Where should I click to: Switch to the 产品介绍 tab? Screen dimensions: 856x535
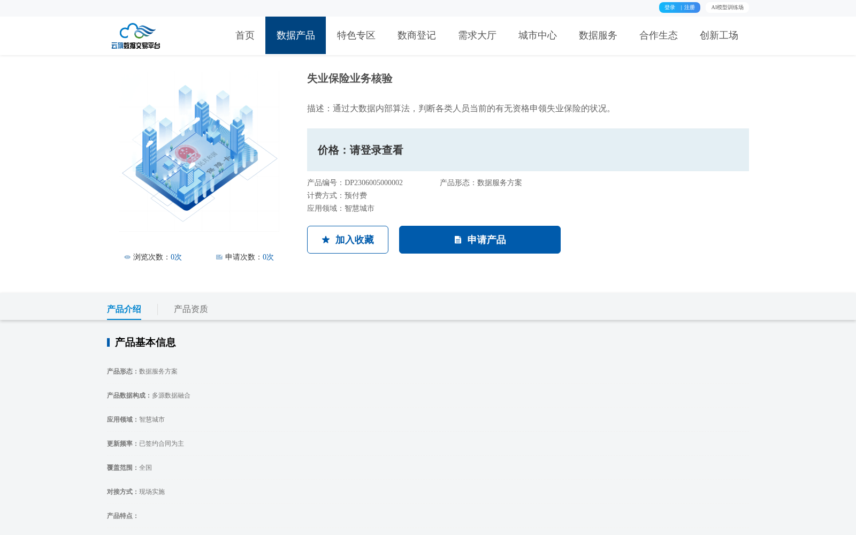(124, 309)
